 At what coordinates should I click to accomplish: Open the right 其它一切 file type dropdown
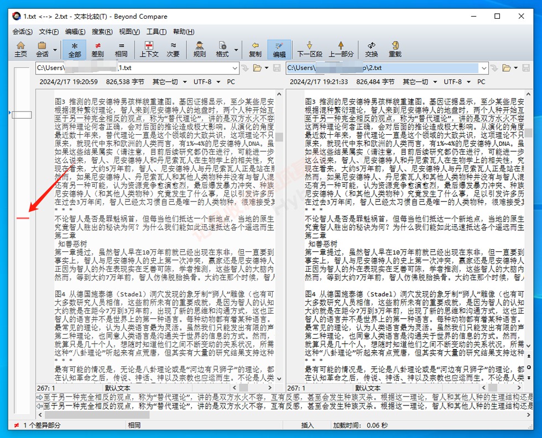pos(420,82)
